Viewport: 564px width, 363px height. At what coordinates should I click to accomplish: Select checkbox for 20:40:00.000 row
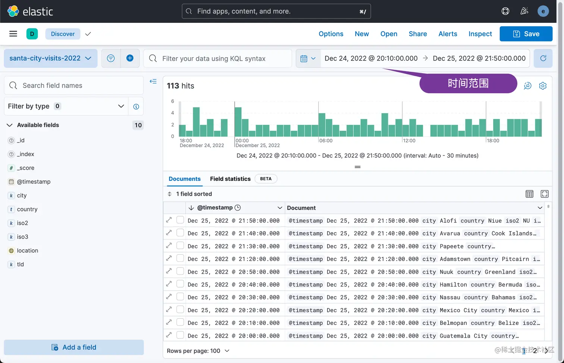point(180,284)
